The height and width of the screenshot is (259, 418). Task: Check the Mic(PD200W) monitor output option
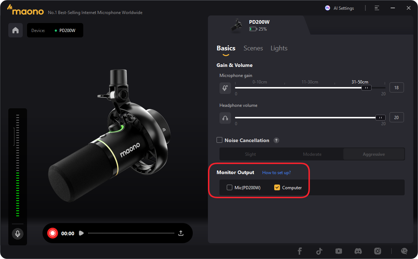coord(230,187)
